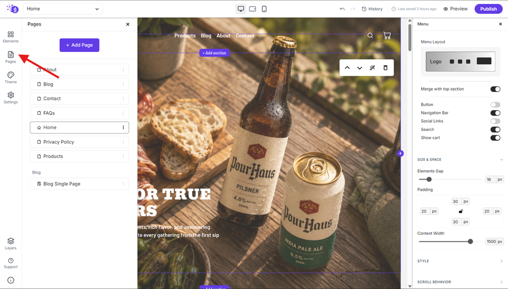This screenshot has height=289, width=508.
Task: Click Contact in site navigation
Action: [245, 35]
